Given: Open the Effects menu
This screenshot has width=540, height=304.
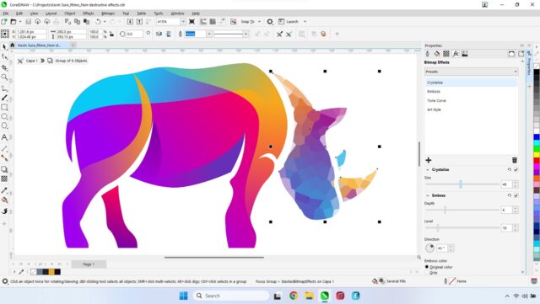Looking at the screenshot, I should pyautogui.click(x=89, y=13).
